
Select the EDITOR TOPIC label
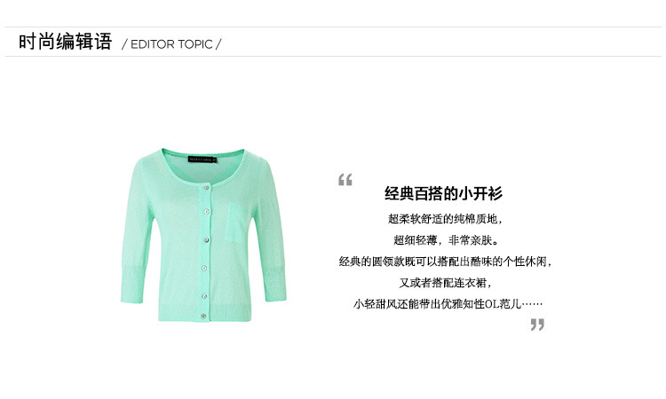click(171, 44)
